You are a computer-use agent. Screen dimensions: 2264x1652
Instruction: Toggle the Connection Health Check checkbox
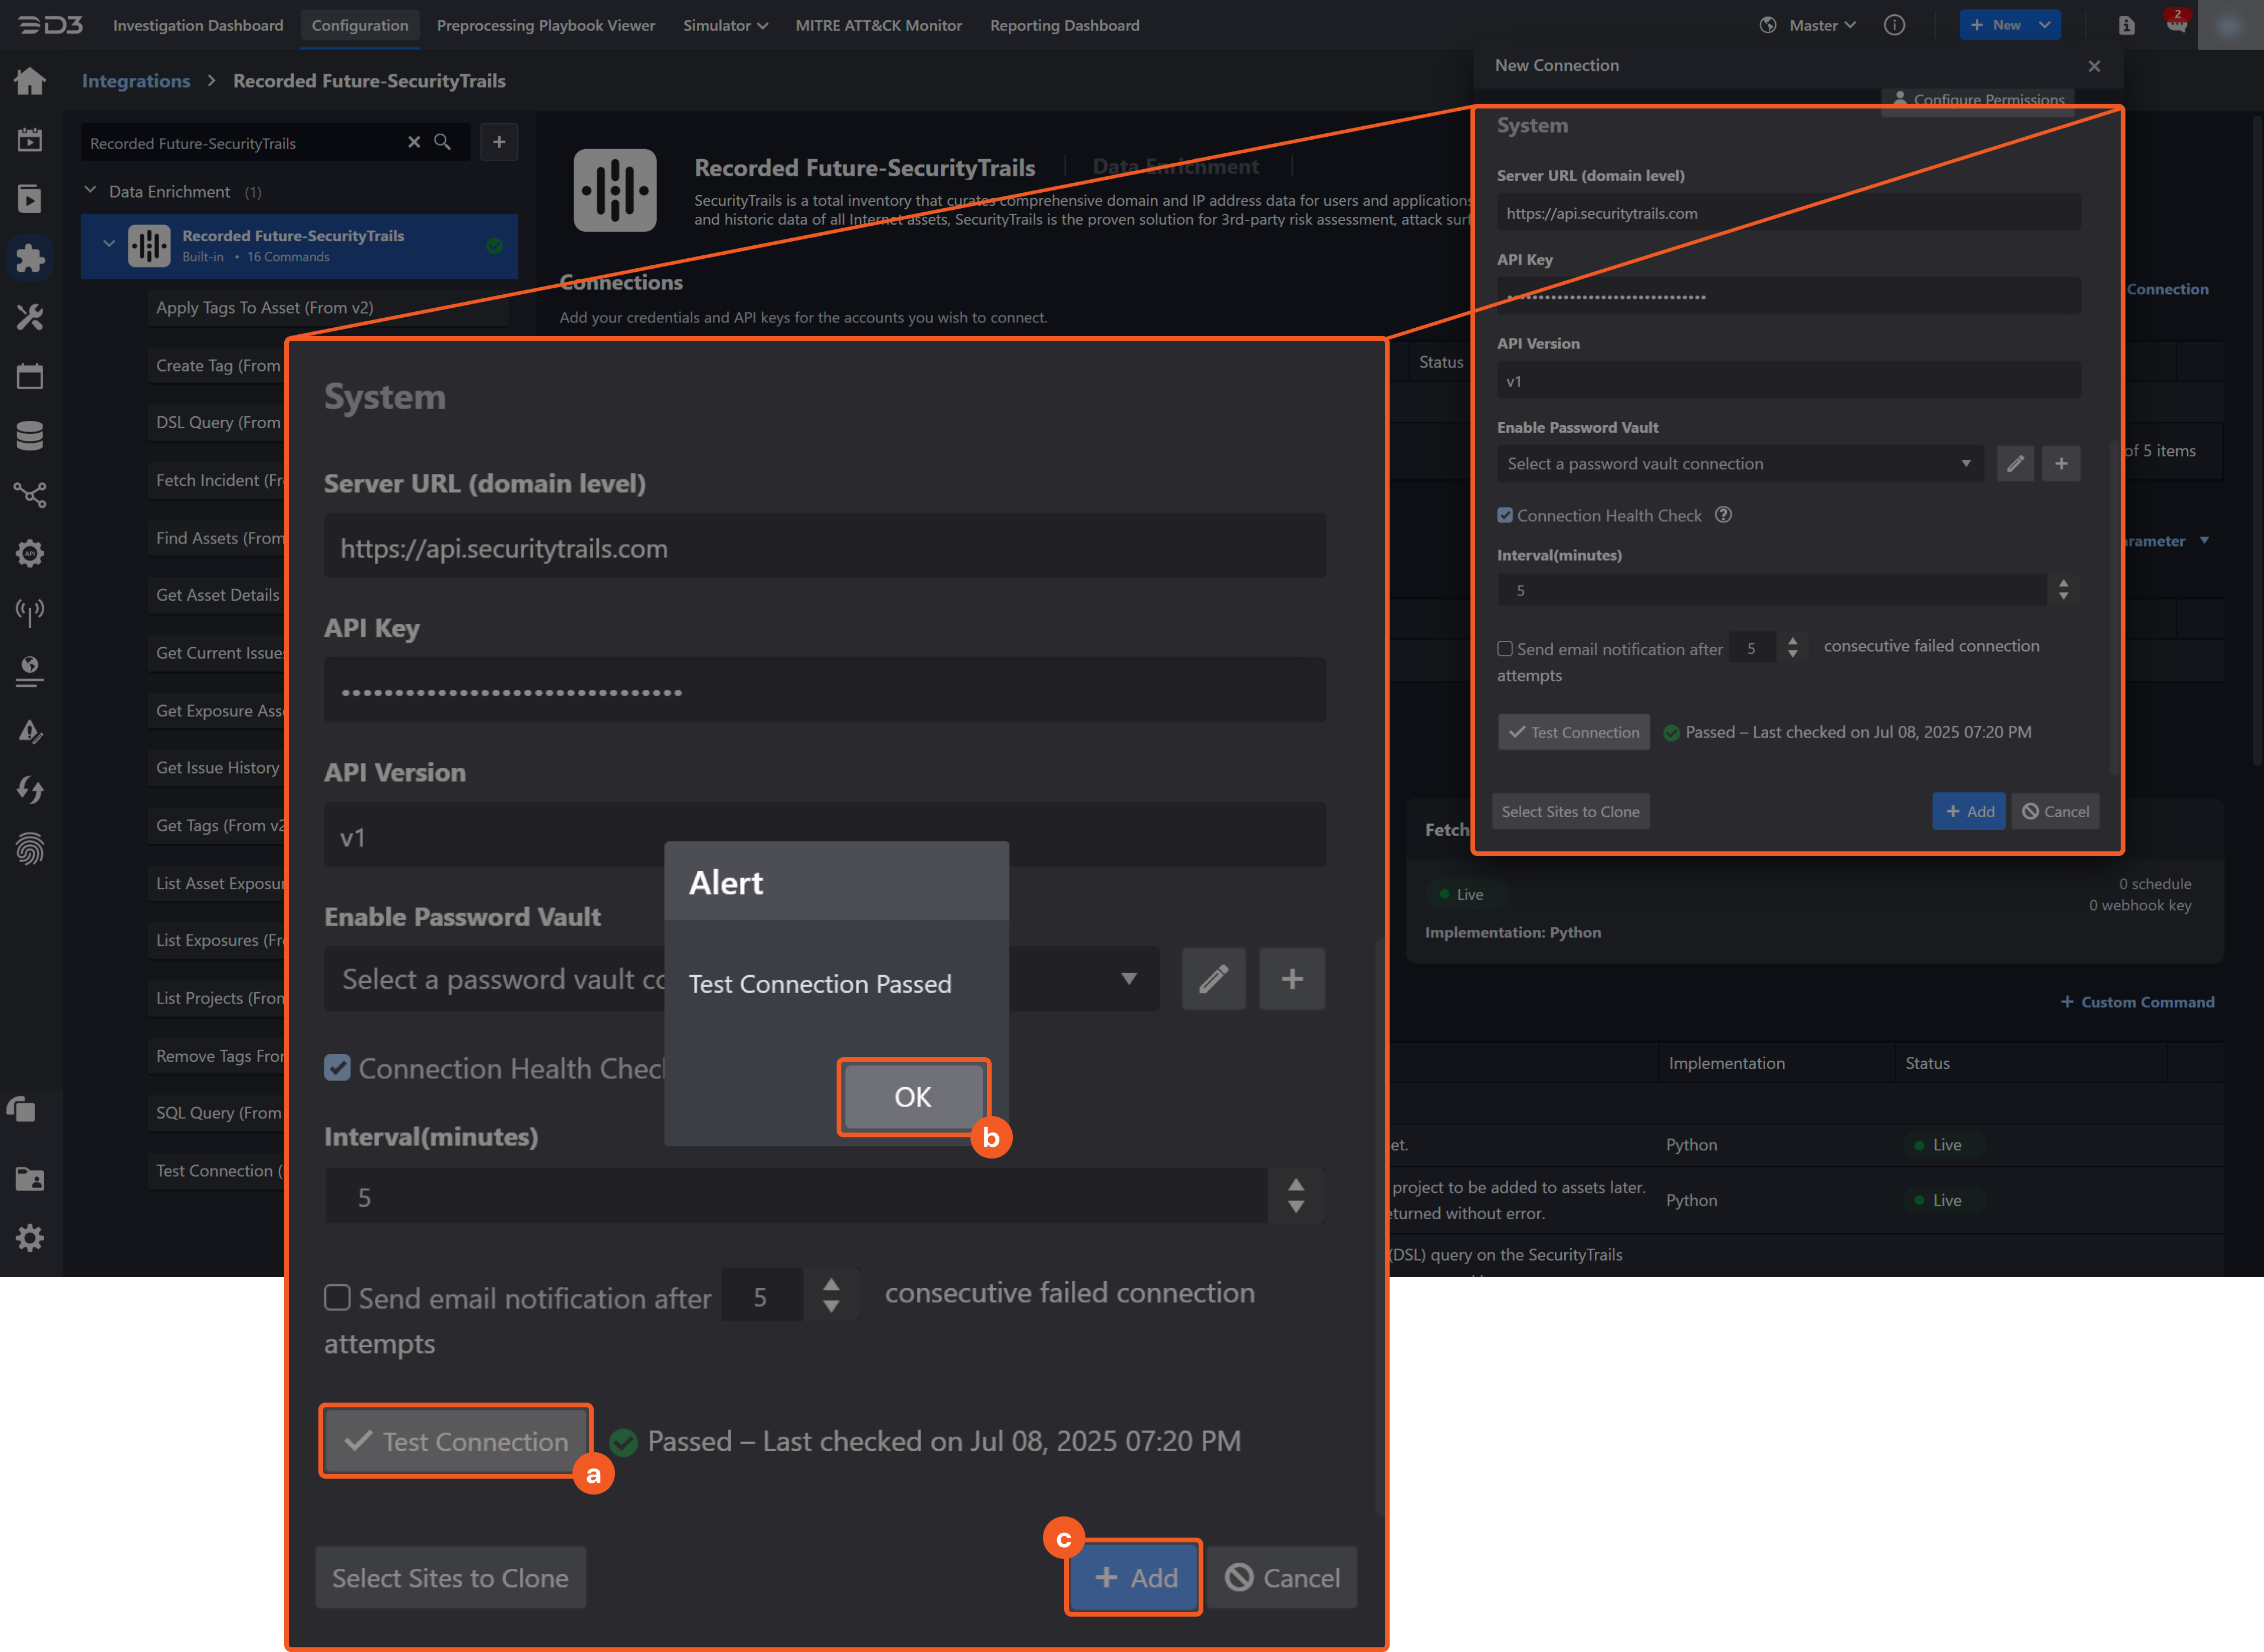[338, 1068]
